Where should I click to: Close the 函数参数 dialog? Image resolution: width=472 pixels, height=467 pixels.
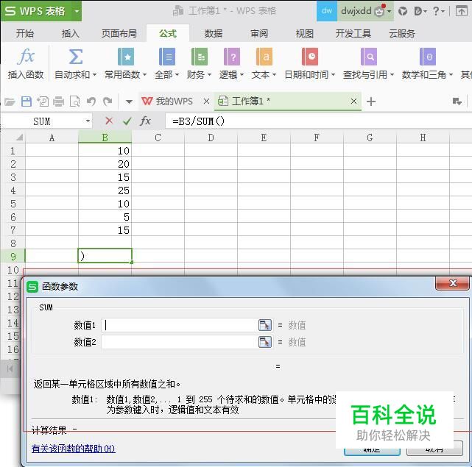coord(452,283)
